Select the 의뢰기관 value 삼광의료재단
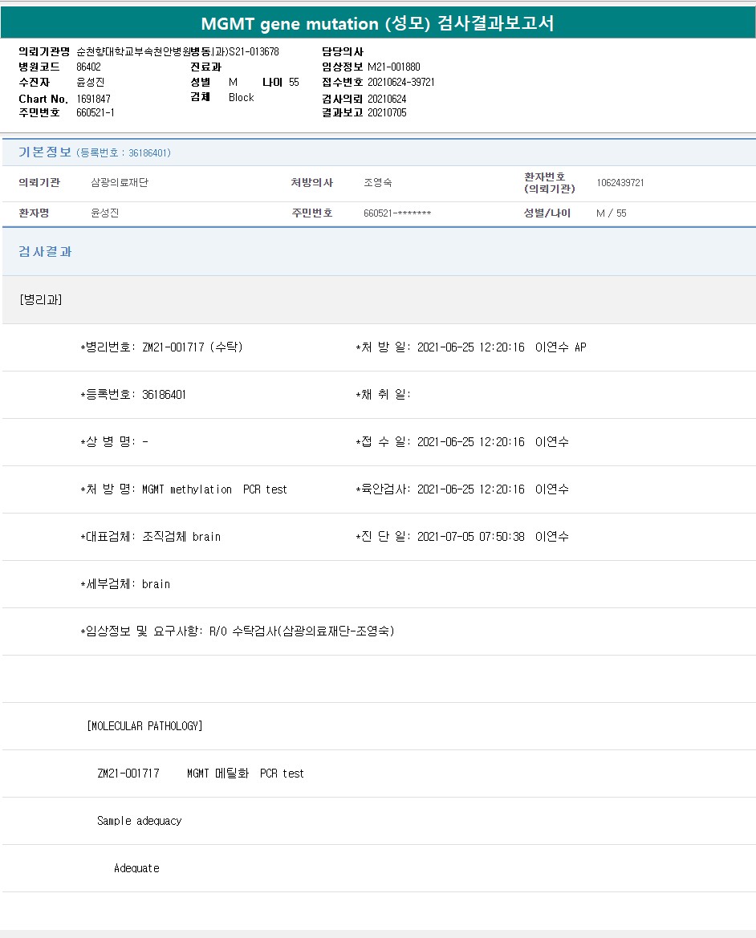The image size is (756, 938). tap(120, 183)
